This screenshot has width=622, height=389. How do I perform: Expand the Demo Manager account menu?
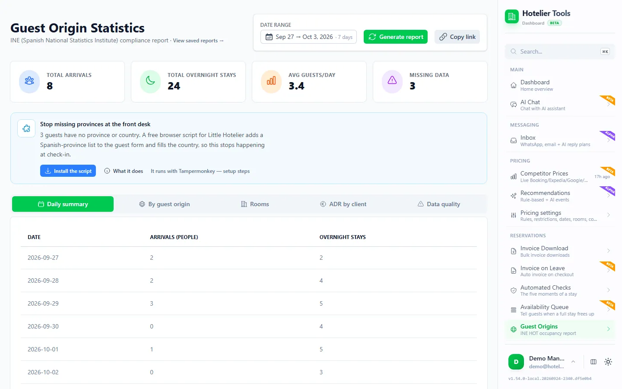click(x=573, y=362)
